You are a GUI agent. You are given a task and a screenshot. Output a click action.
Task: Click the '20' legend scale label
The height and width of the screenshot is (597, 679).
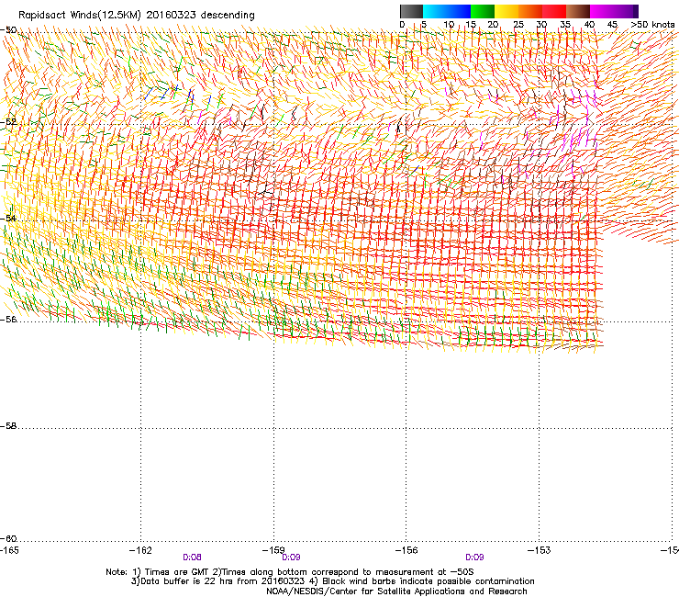(x=493, y=25)
